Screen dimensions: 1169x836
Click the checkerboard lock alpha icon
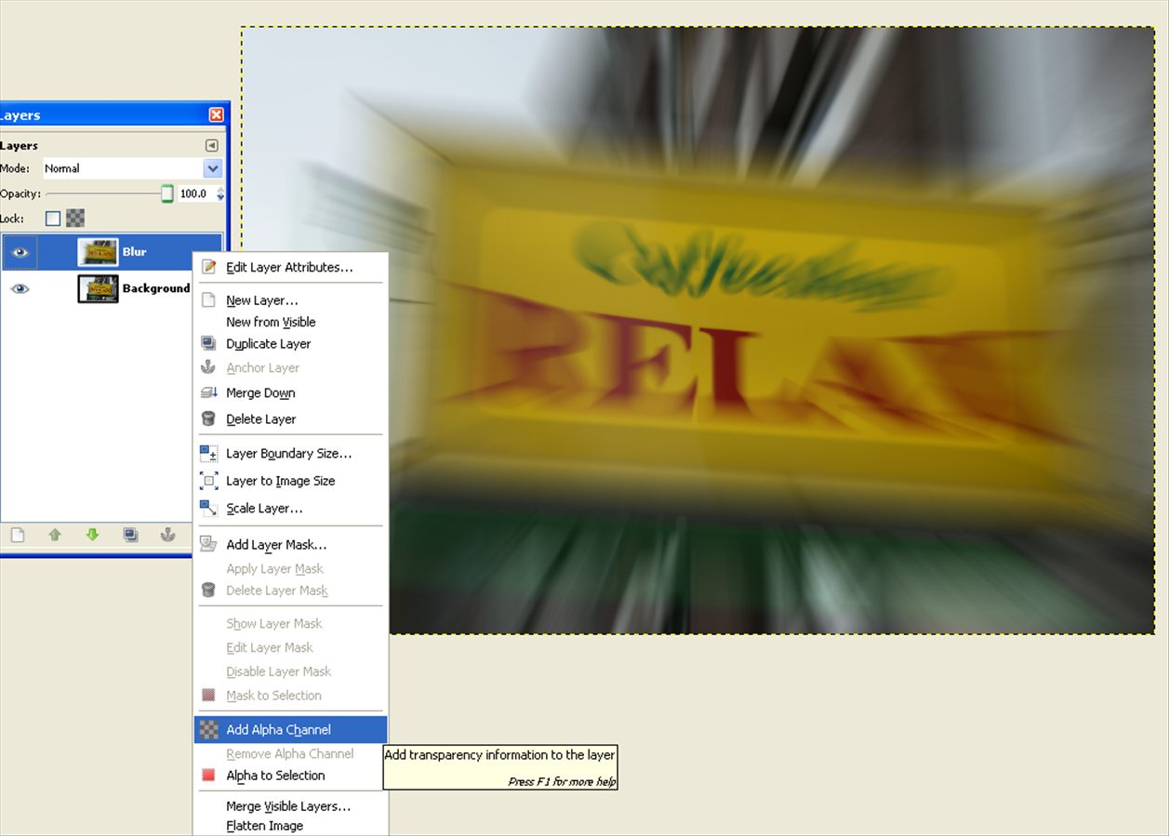(75, 219)
